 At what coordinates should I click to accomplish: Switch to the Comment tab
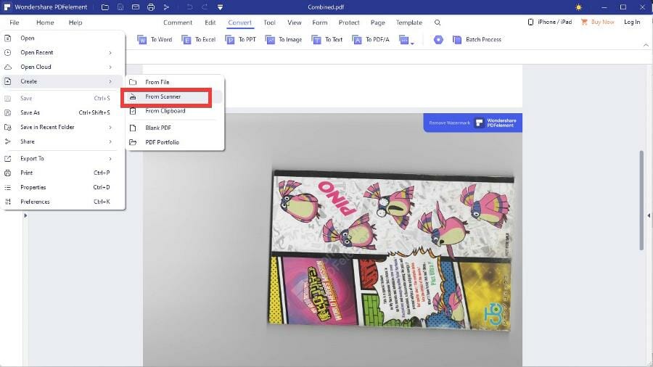point(178,22)
